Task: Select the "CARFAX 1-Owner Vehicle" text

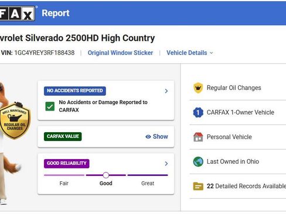Action: click(240, 112)
